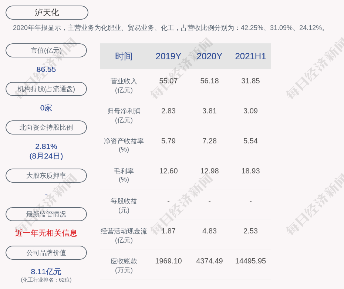Click the 2021H1 column header

pyautogui.click(x=250, y=56)
